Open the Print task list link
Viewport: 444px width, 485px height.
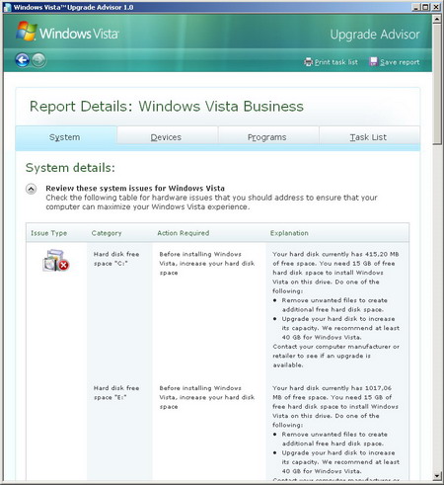pyautogui.click(x=335, y=62)
